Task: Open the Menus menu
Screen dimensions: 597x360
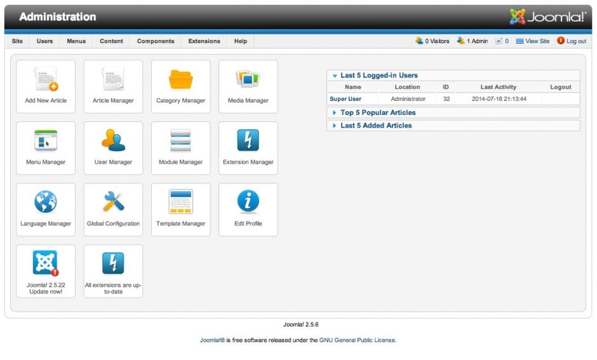Action: [x=76, y=41]
